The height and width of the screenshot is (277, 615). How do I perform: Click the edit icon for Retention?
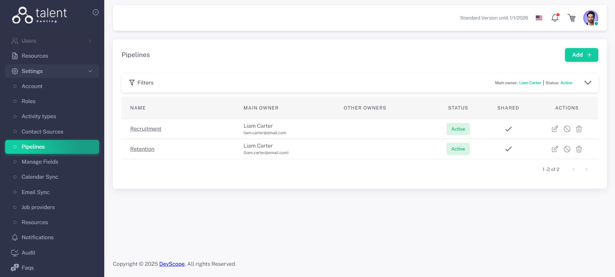[x=555, y=149]
